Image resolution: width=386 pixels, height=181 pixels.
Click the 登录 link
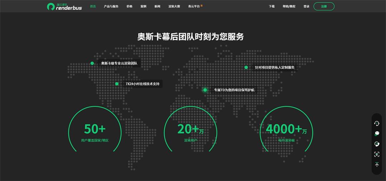(x=306, y=6)
